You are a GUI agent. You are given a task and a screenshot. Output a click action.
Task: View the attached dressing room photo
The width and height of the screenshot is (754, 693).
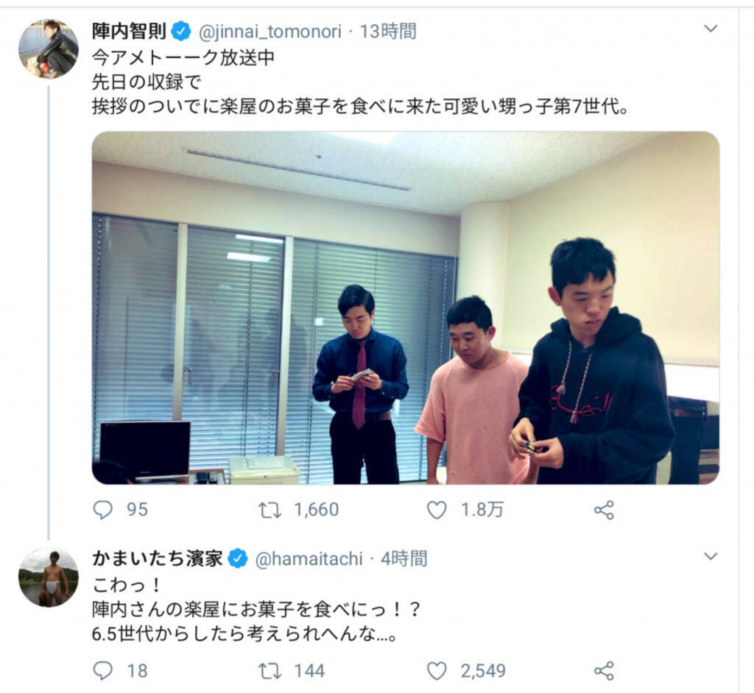(x=406, y=308)
